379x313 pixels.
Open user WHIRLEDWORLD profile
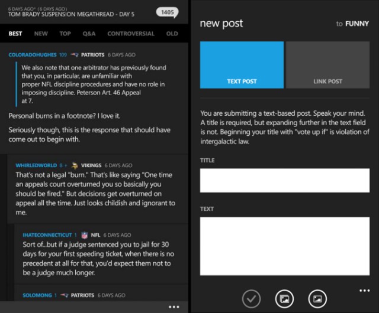36,165
